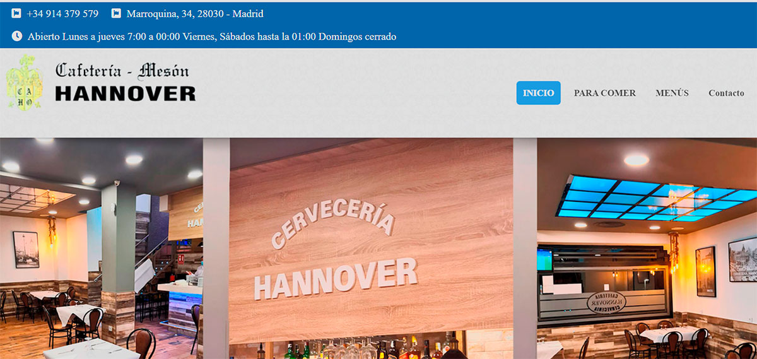Click the clock icon next to opening hours
The height and width of the screenshot is (359, 757).
point(17,37)
